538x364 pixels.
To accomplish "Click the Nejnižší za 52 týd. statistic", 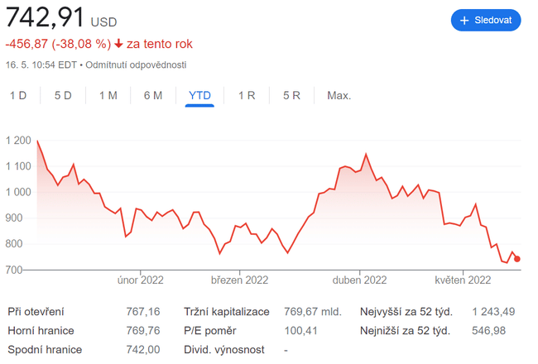I will (x=405, y=331).
